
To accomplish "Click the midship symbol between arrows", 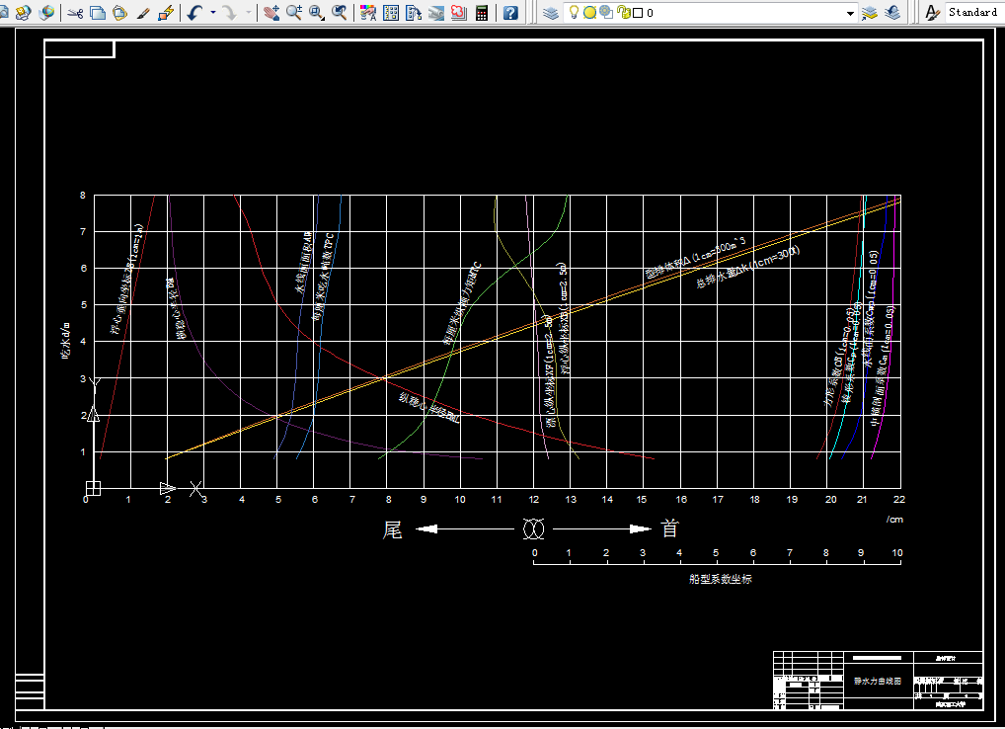I will coord(533,528).
